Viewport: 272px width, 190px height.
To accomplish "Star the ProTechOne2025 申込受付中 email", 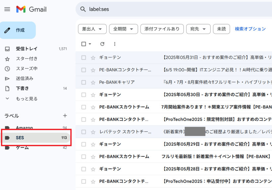I will pos(93,181).
